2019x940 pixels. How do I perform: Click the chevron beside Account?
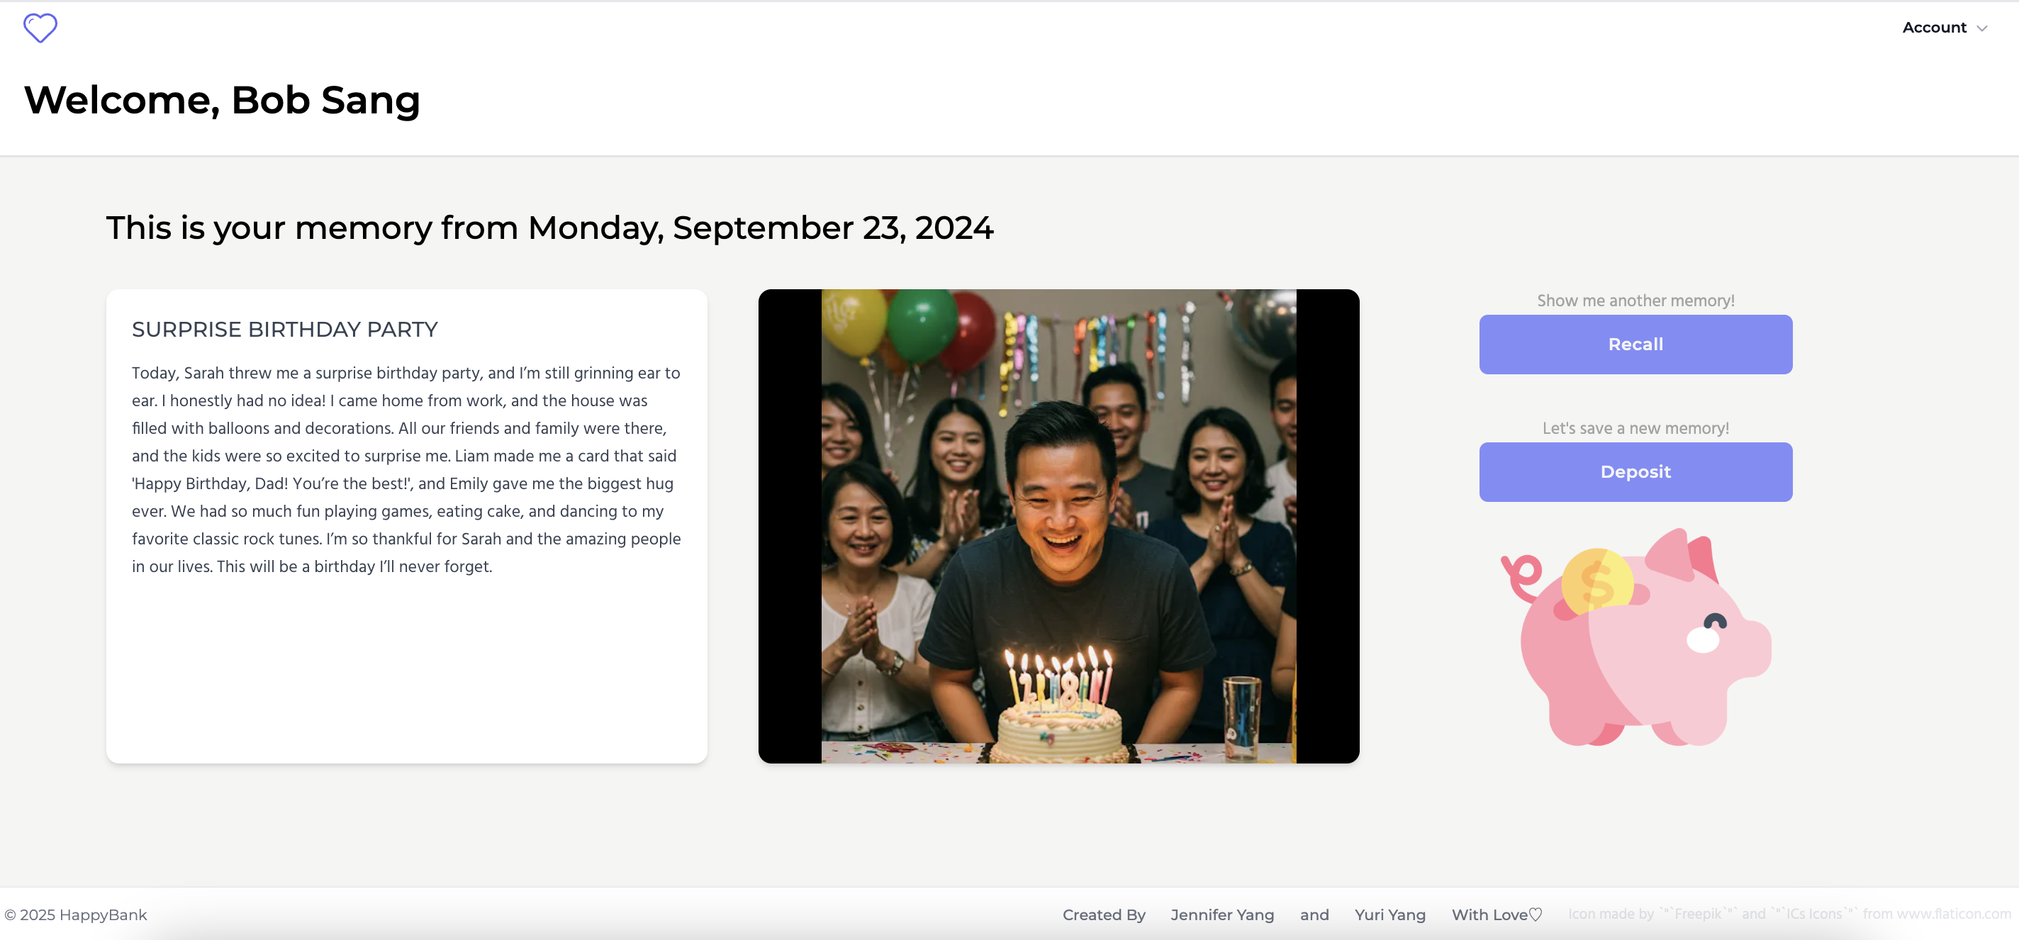1981,28
